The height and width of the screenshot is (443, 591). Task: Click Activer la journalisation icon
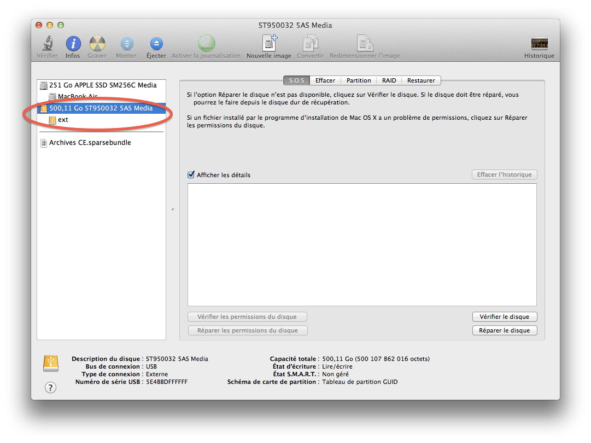click(x=206, y=43)
